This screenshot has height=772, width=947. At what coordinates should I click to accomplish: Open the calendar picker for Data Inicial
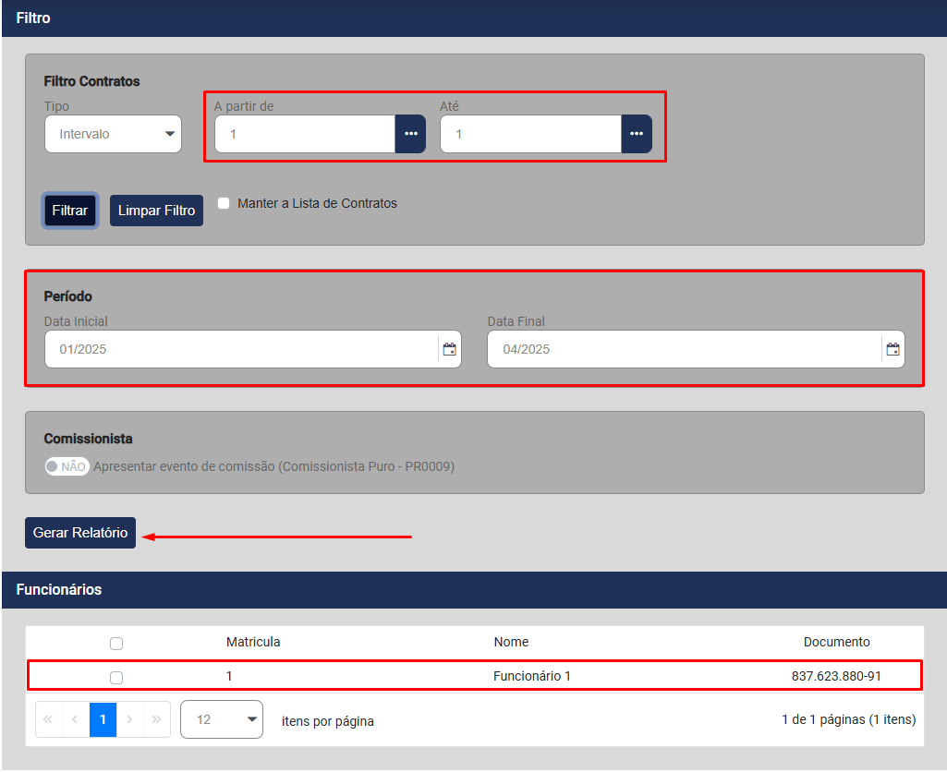(449, 349)
